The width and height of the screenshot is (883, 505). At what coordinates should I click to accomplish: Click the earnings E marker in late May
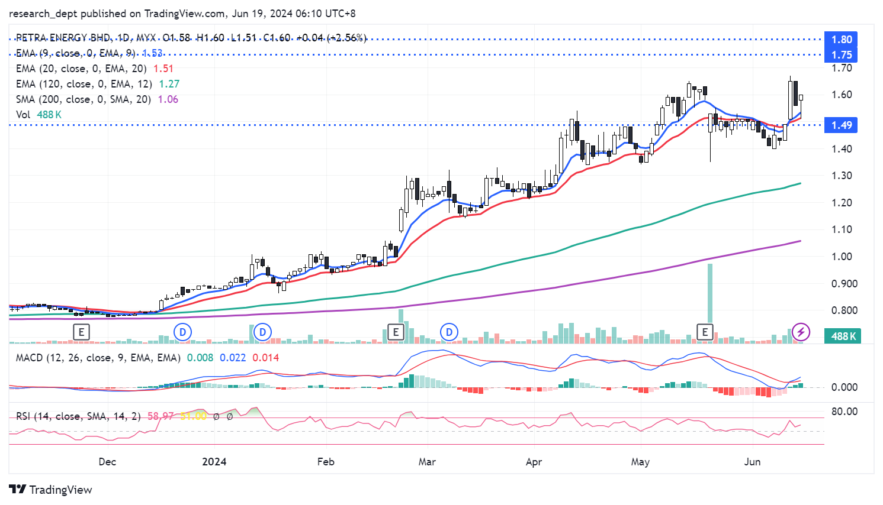point(705,332)
